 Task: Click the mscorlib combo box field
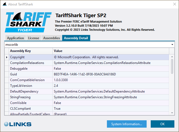click(x=89, y=45)
